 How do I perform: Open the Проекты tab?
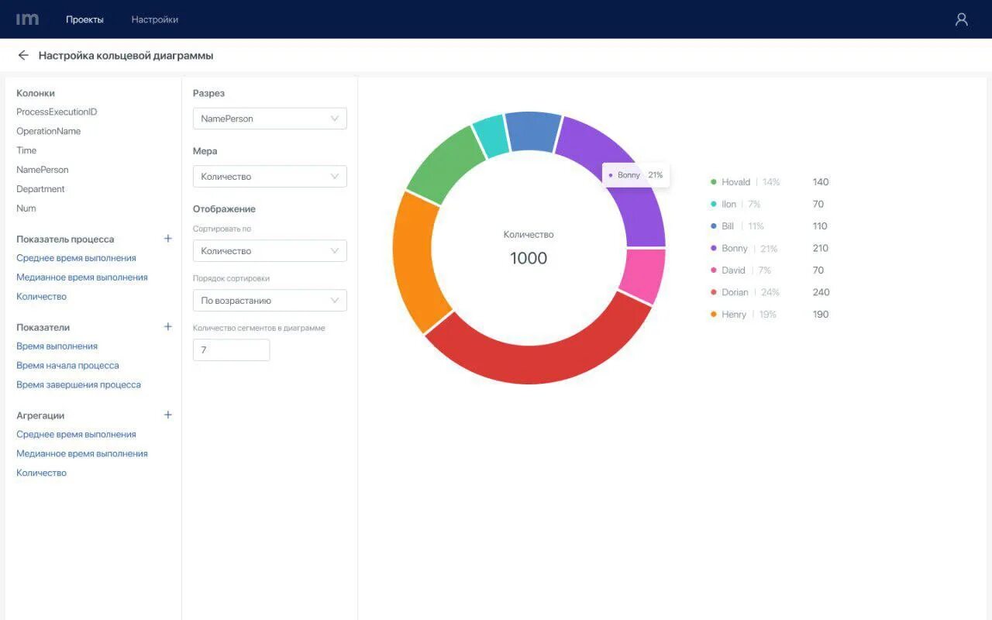click(x=84, y=19)
